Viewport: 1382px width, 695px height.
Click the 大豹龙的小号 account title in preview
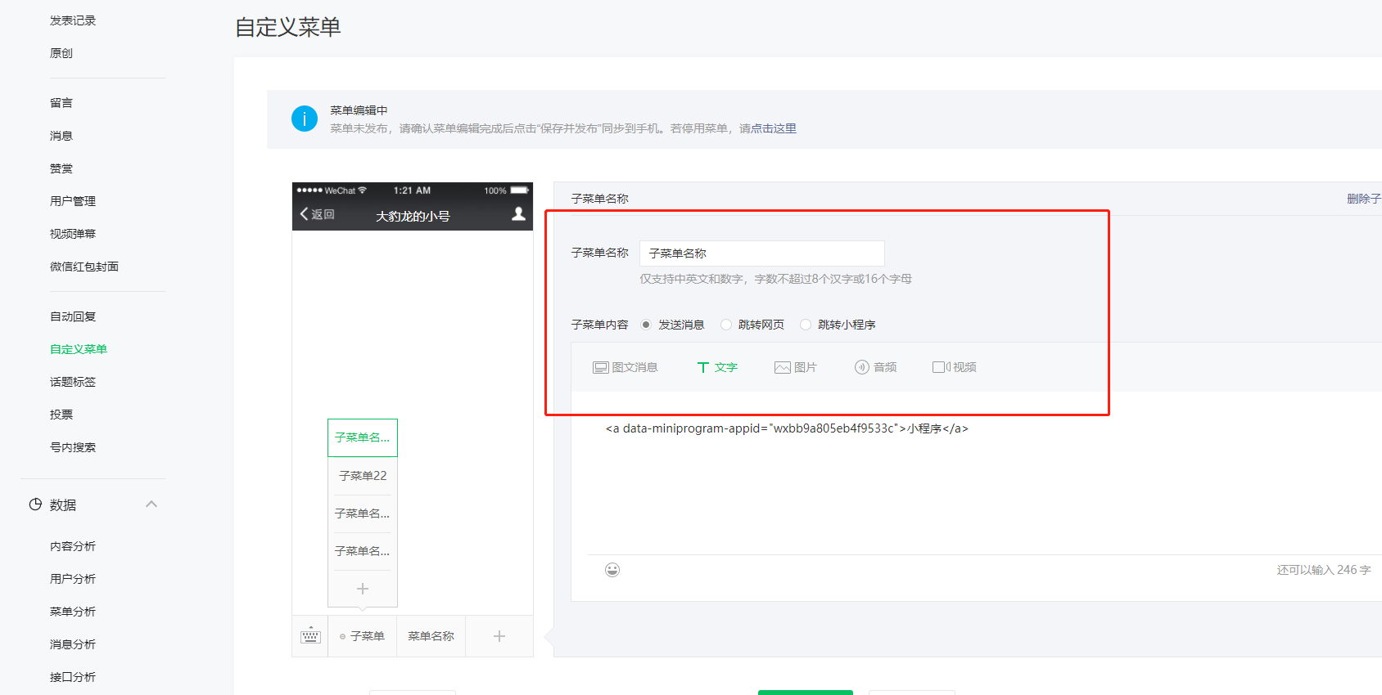click(x=413, y=216)
